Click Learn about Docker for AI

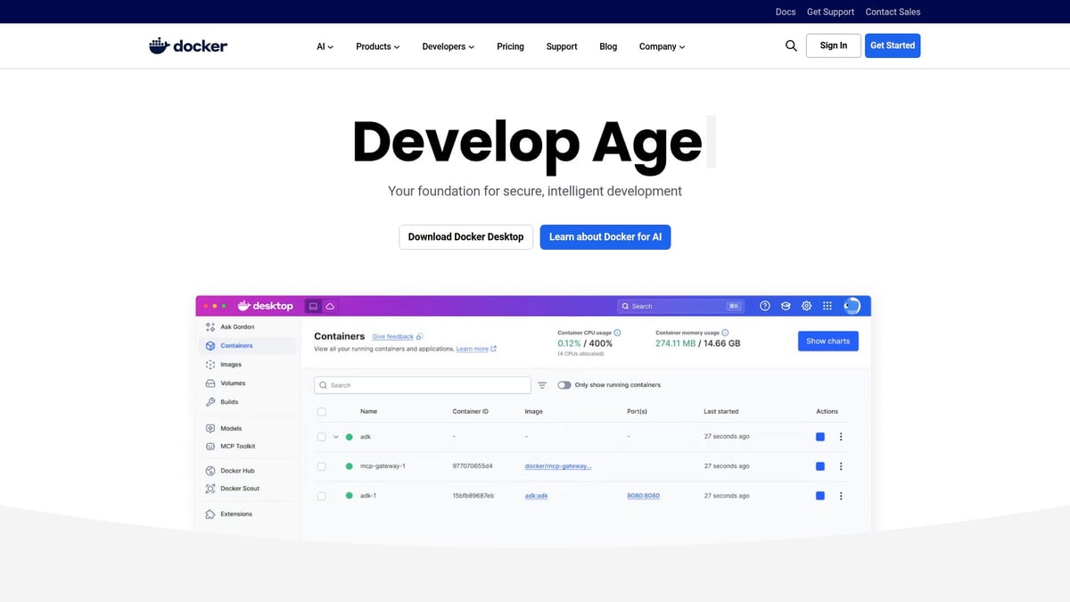[x=605, y=237]
